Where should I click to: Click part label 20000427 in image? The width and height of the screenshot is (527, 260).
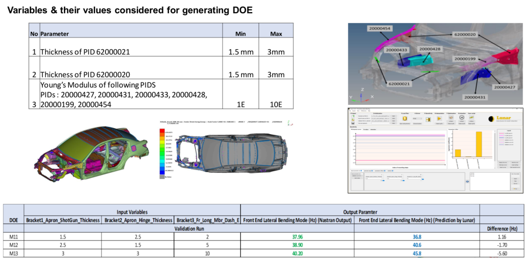505,87
